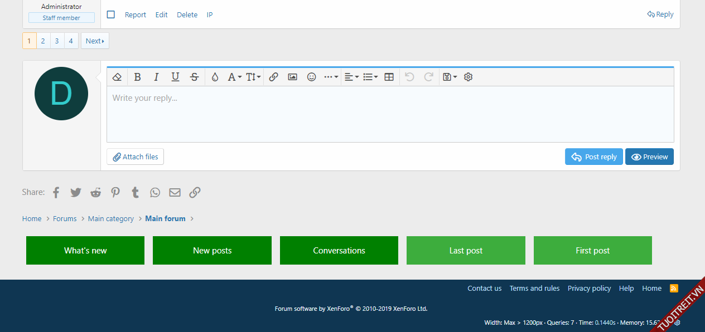Click the insert link icon
This screenshot has height=332, width=705.
273,77
